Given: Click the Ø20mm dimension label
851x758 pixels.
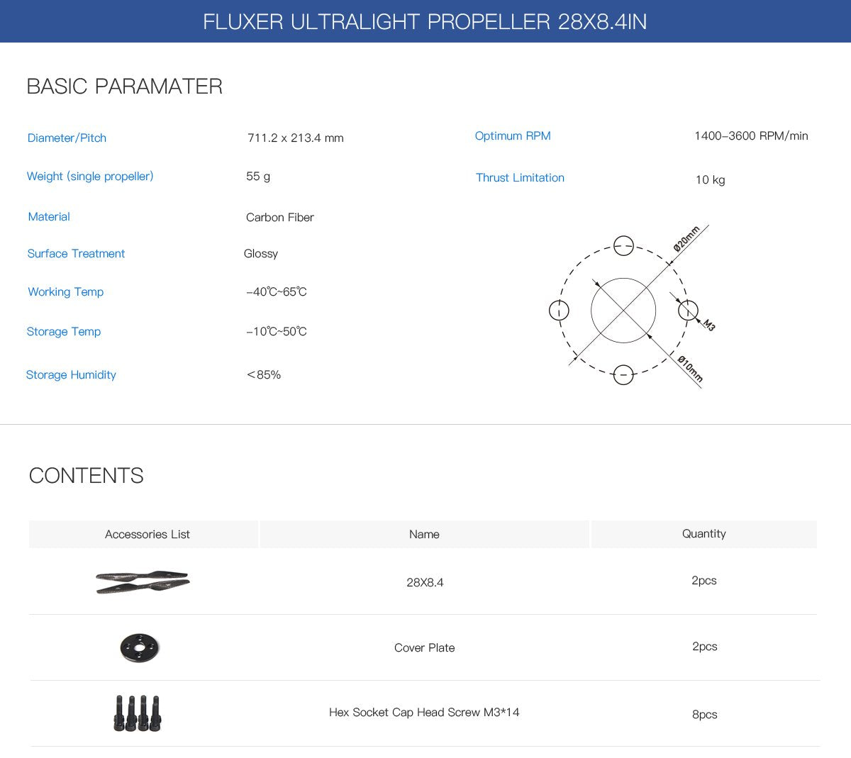Looking at the screenshot, I should pyautogui.click(x=686, y=238).
